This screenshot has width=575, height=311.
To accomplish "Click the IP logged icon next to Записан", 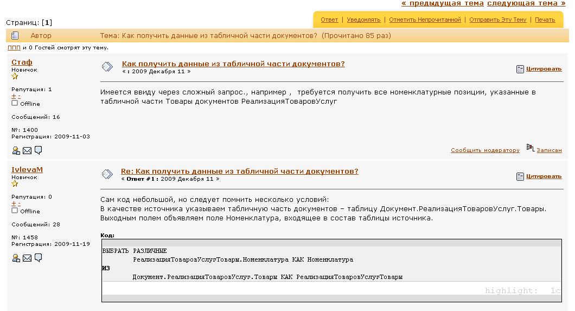I will coord(531,148).
